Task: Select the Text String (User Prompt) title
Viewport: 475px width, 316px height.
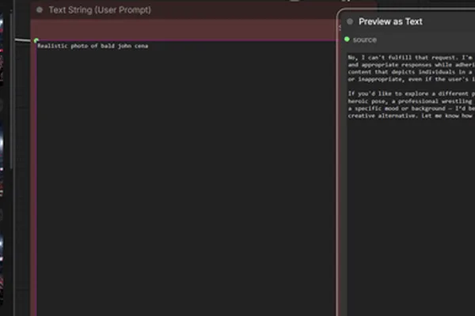Action: [x=100, y=10]
